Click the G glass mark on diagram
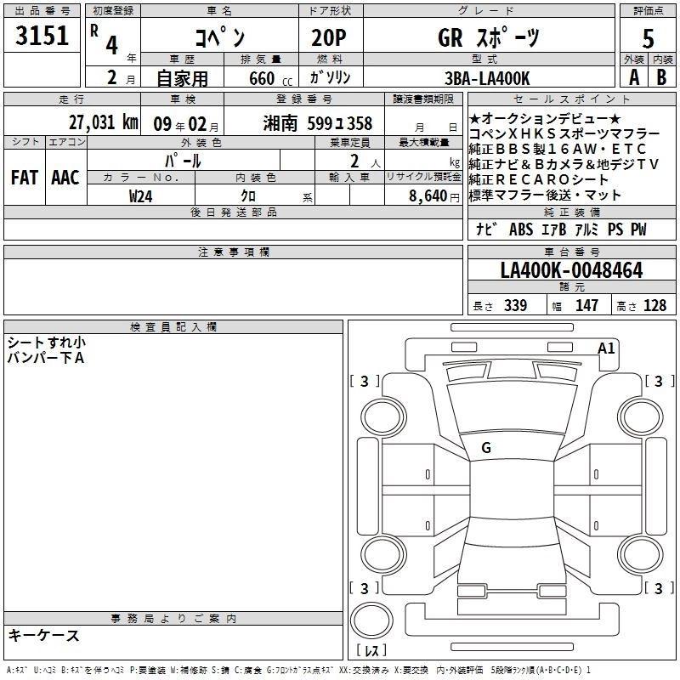680x680 pixels. click(485, 448)
